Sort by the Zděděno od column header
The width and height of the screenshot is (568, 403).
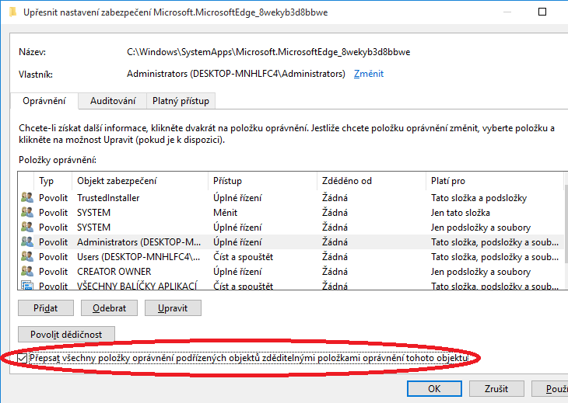[371, 181]
